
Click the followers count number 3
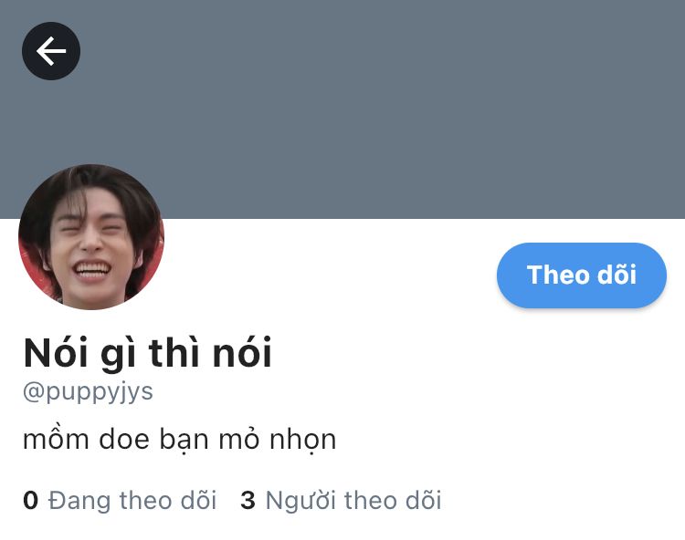pos(248,501)
